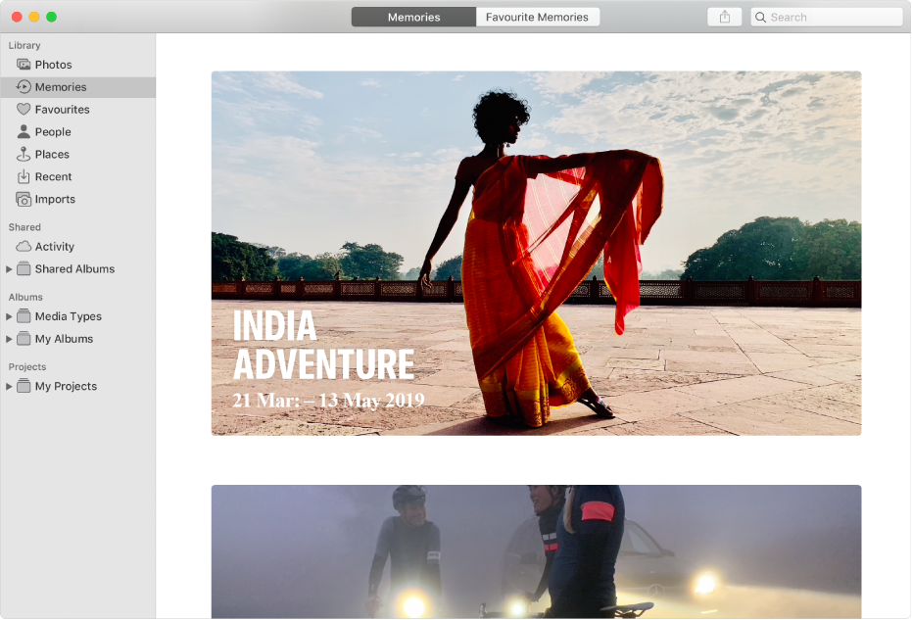Click the green full-screen window button
This screenshot has width=912, height=620.
click(52, 17)
